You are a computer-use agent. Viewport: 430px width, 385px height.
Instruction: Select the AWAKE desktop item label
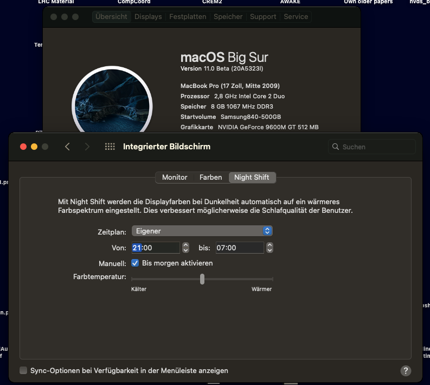(x=290, y=2)
